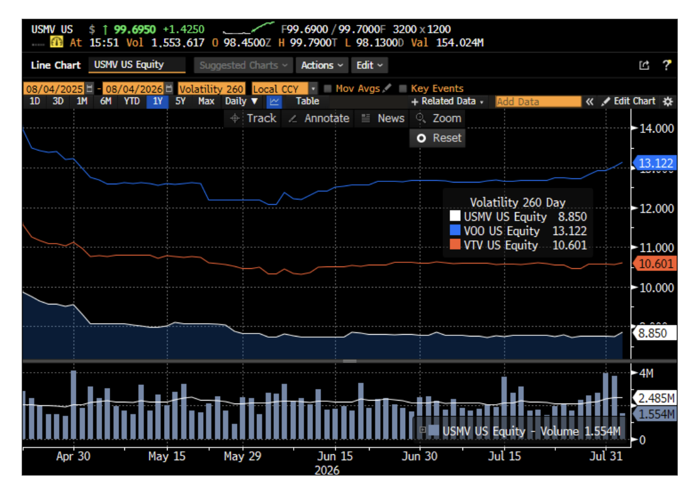The image size is (689, 484).
Task: Open the Edit dropdown menu
Action: tap(369, 65)
